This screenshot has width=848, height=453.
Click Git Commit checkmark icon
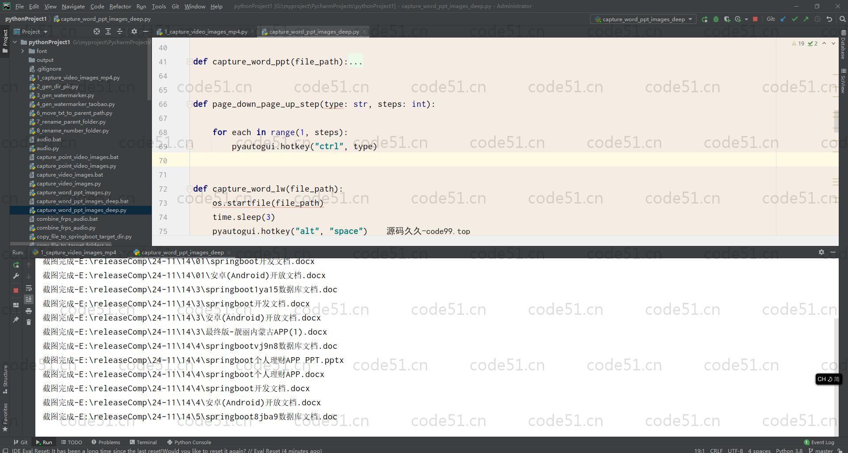(x=795, y=19)
